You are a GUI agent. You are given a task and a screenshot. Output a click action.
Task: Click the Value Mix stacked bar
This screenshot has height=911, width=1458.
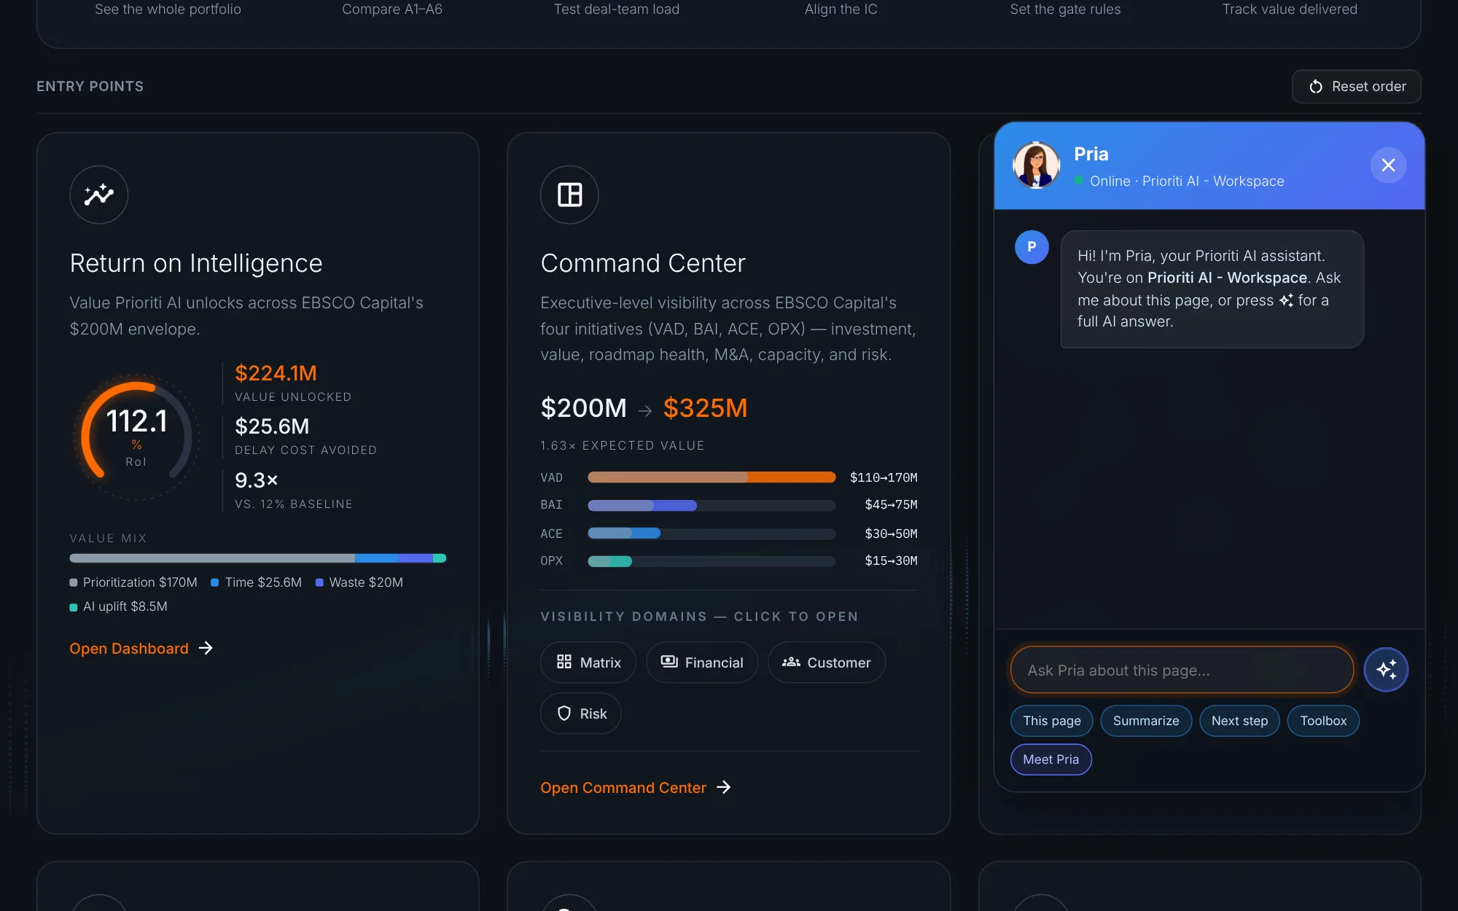(257, 558)
